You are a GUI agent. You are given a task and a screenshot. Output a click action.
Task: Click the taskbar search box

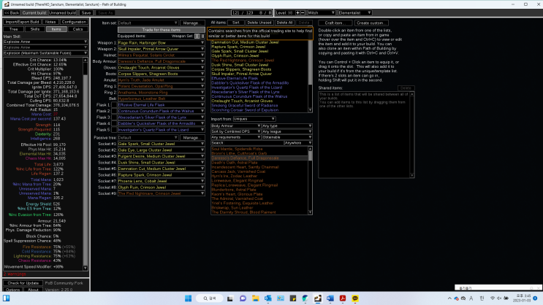click(210, 298)
